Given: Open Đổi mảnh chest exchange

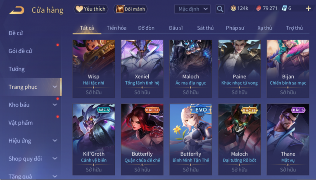Looking at the screenshot, I should (130, 9).
